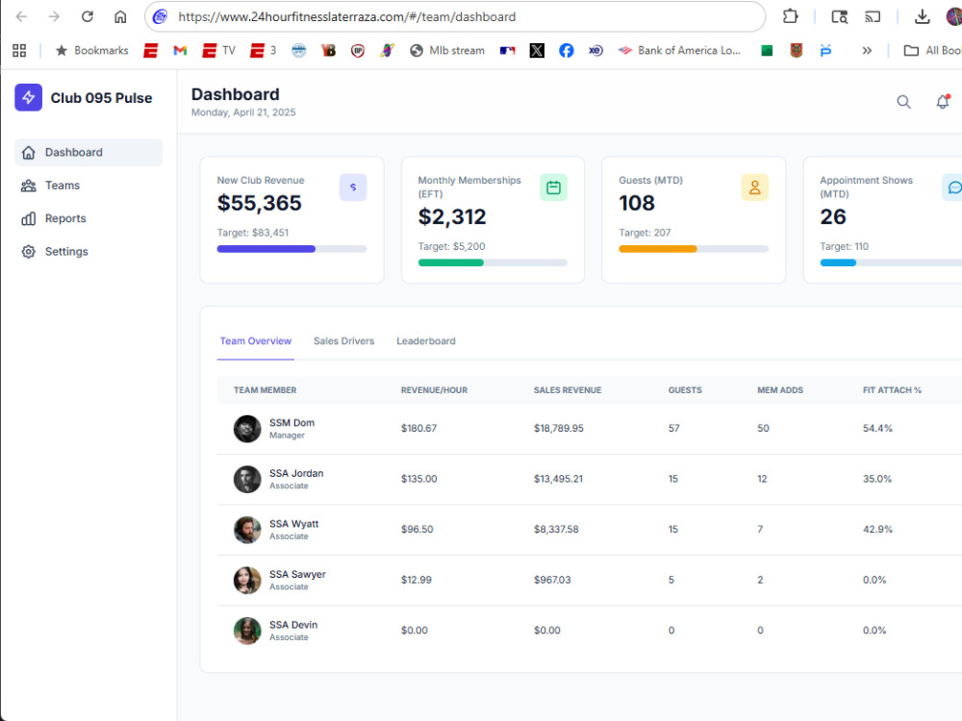The image size is (962, 721).
Task: Open Reports in the sidebar
Action: [89, 218]
